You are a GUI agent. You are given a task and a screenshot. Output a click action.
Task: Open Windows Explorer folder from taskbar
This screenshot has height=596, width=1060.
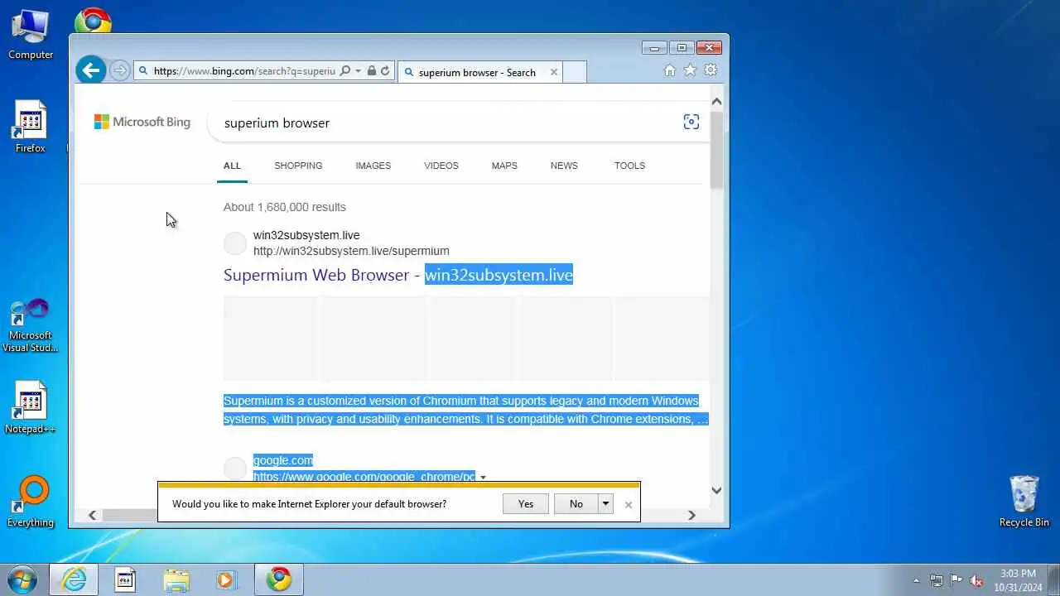[x=176, y=579]
